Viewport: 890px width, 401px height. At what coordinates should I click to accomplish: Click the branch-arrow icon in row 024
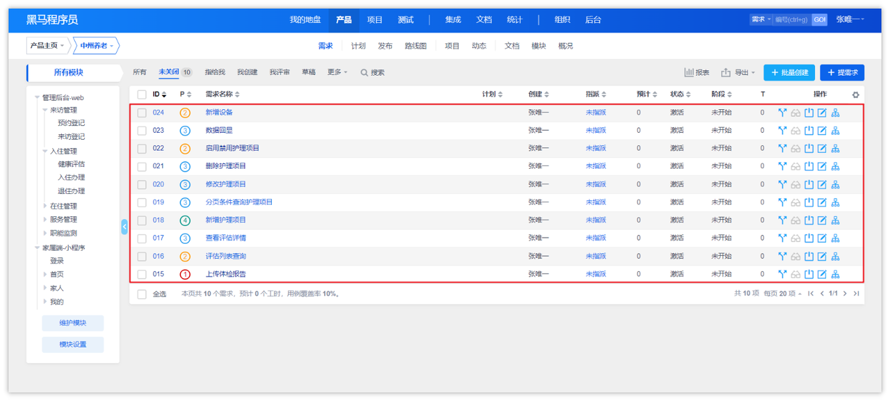pyautogui.click(x=782, y=113)
